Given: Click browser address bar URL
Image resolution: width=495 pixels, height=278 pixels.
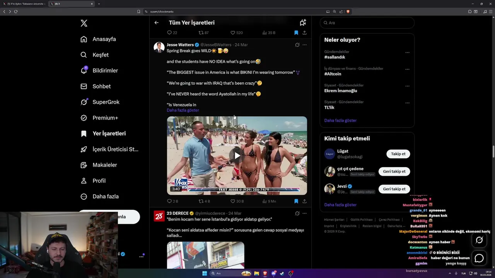Looking at the screenshot, I should pos(162,12).
